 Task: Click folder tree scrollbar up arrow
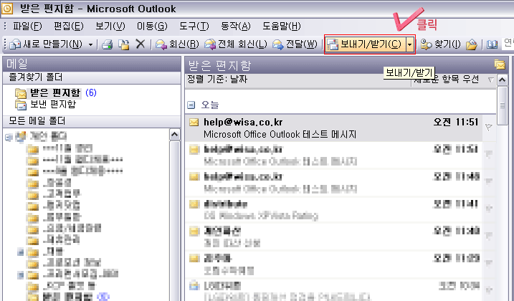click(x=174, y=135)
